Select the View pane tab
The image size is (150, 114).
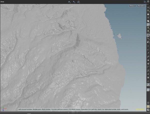pyautogui.click(x=2, y=2)
